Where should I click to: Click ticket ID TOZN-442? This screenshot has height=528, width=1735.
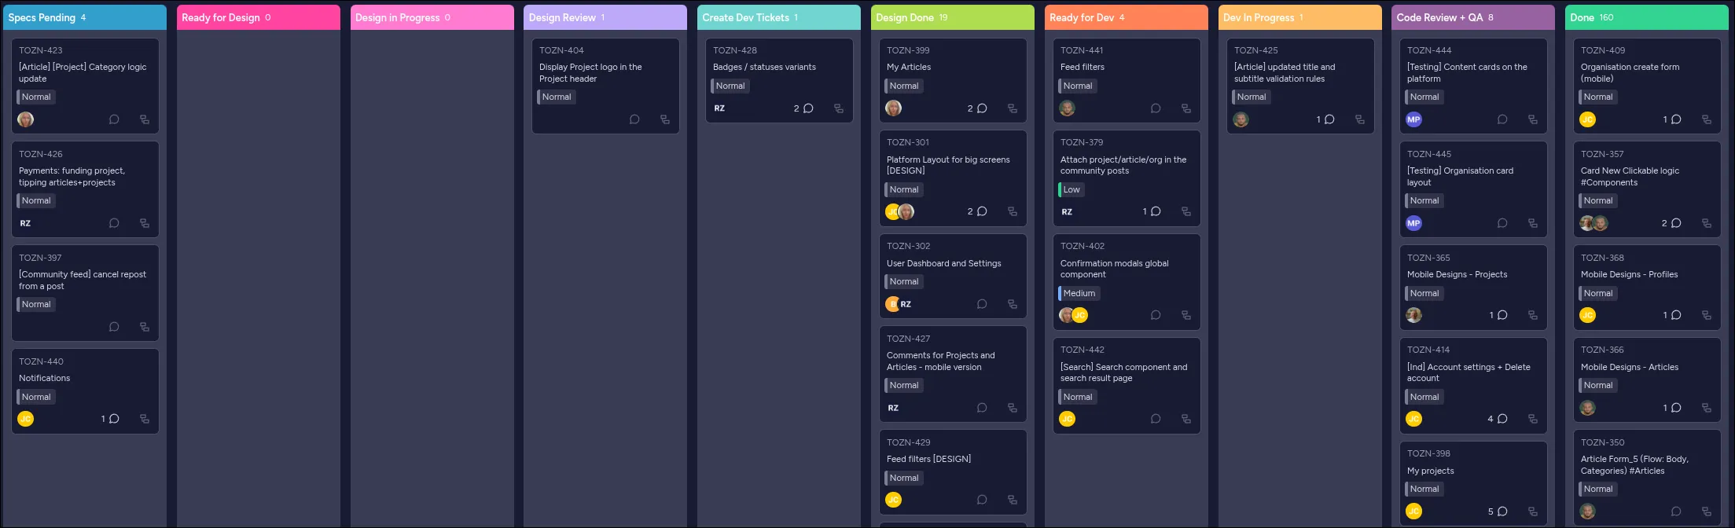point(1082,350)
